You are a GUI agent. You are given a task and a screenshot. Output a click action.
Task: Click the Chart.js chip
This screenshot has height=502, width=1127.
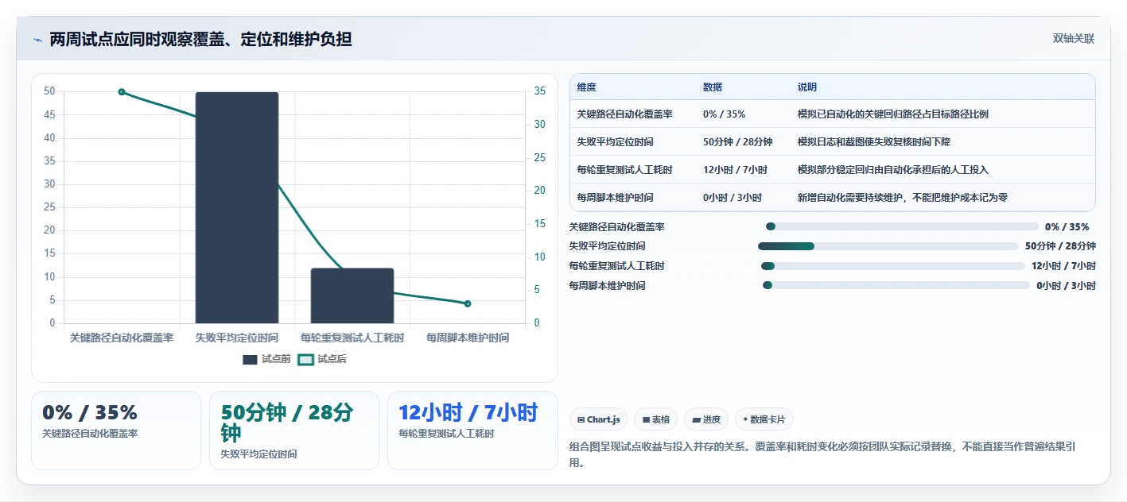click(599, 419)
